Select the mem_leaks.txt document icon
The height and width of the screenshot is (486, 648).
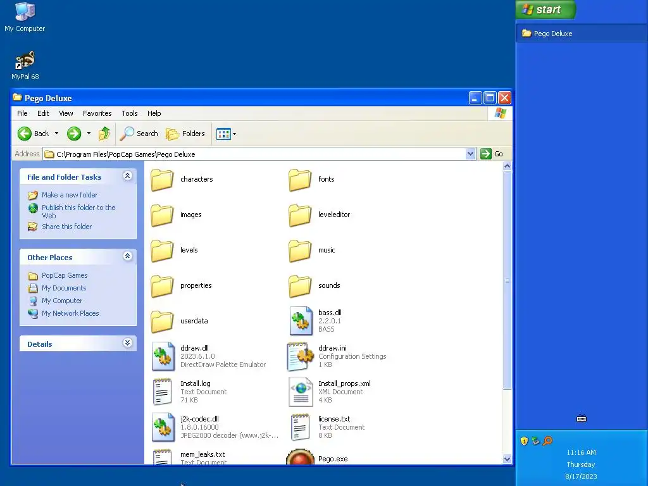[x=163, y=457]
